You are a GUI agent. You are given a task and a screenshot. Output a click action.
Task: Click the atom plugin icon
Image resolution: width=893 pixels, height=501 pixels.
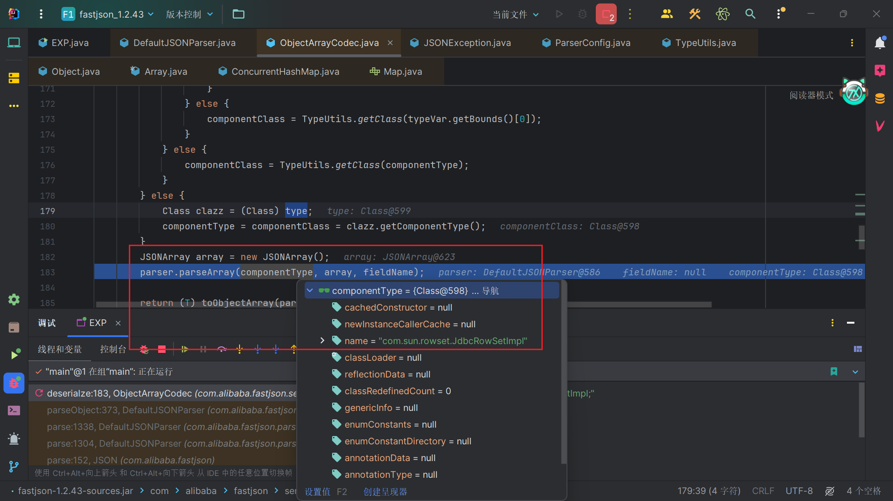click(722, 14)
